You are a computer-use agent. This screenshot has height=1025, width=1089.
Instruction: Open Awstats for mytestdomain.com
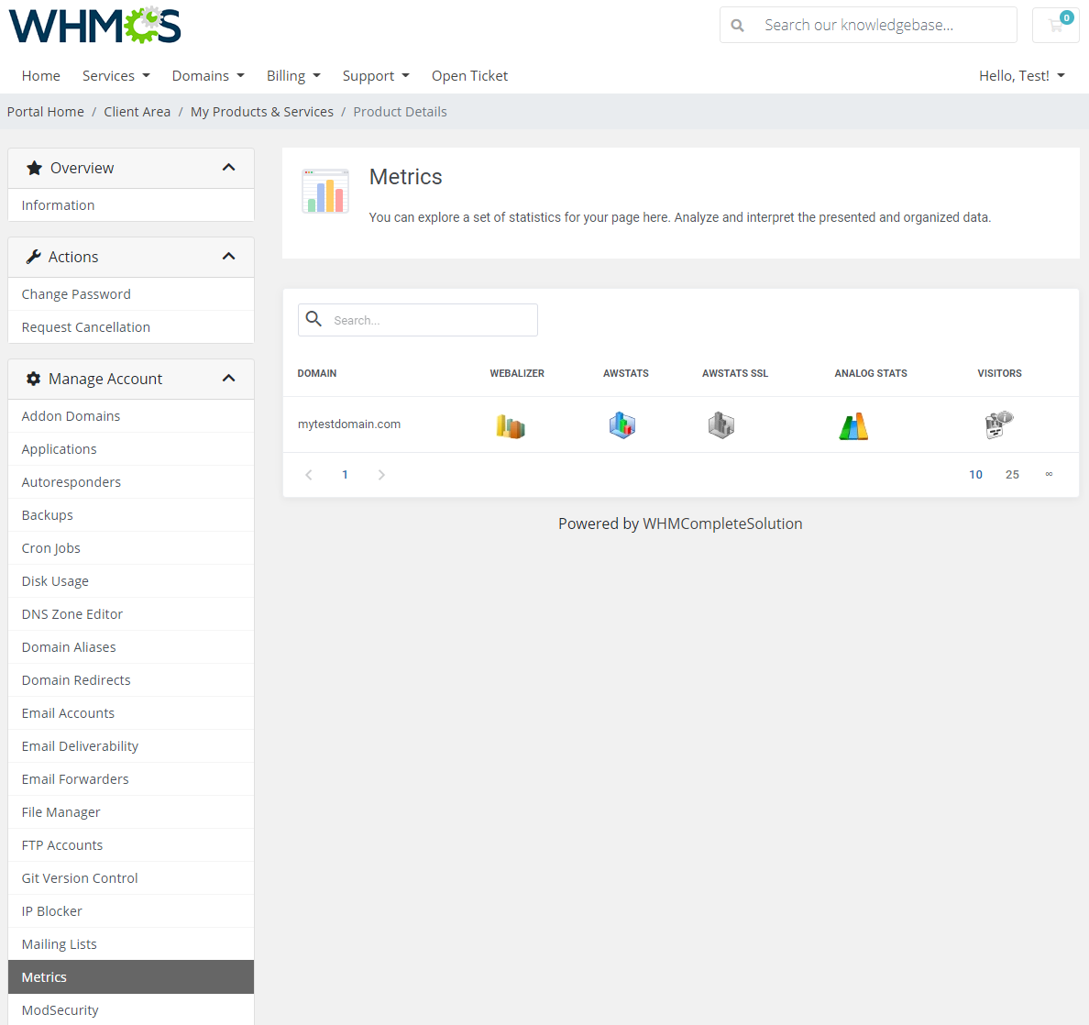pos(622,424)
